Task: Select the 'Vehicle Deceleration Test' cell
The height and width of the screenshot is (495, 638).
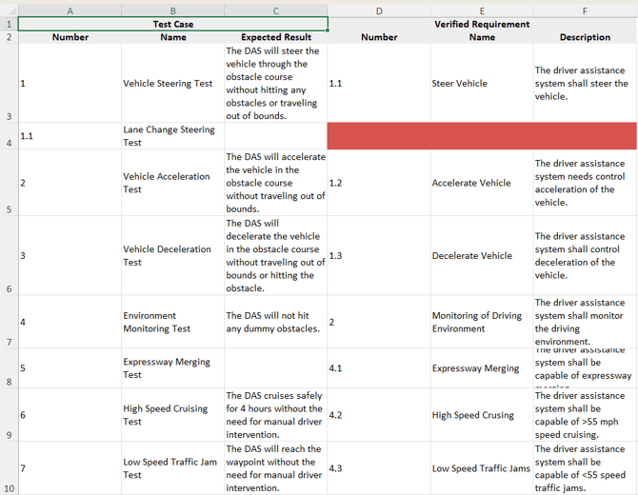Action: [x=173, y=255]
